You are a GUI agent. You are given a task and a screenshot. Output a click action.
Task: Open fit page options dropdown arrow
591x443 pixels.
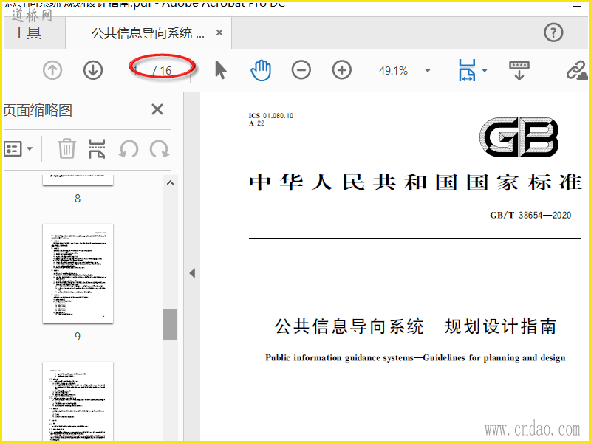pos(485,70)
